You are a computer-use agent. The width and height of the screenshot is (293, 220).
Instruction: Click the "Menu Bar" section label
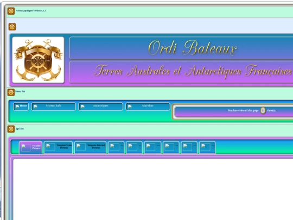tap(20, 91)
